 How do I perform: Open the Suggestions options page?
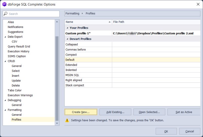[x=15, y=32]
